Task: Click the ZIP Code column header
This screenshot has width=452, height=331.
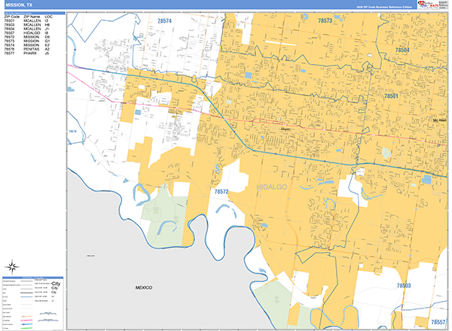Action: tap(12, 16)
